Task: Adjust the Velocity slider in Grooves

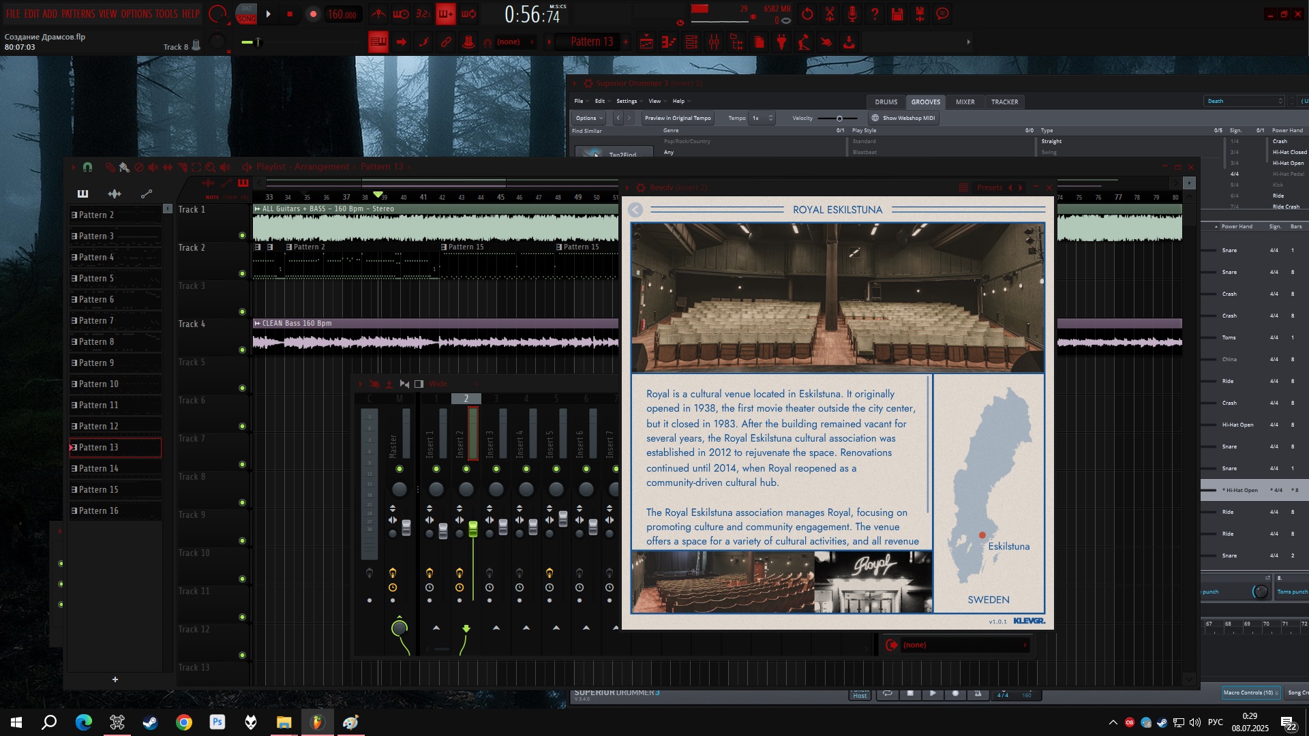Action: click(x=839, y=119)
